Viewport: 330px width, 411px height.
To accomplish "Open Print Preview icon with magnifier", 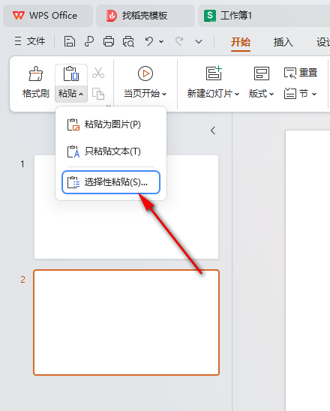I will pyautogui.click(x=128, y=41).
